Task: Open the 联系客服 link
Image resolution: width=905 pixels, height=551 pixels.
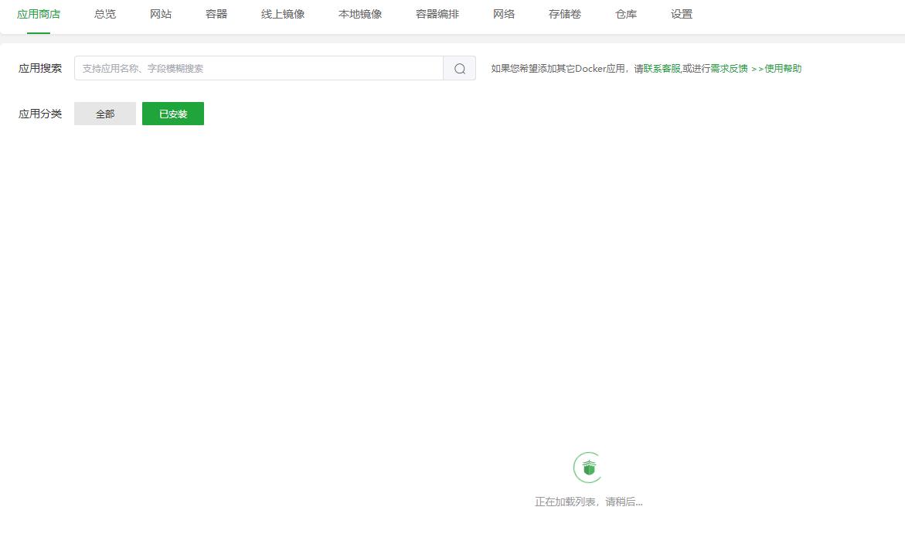Action: [662, 69]
